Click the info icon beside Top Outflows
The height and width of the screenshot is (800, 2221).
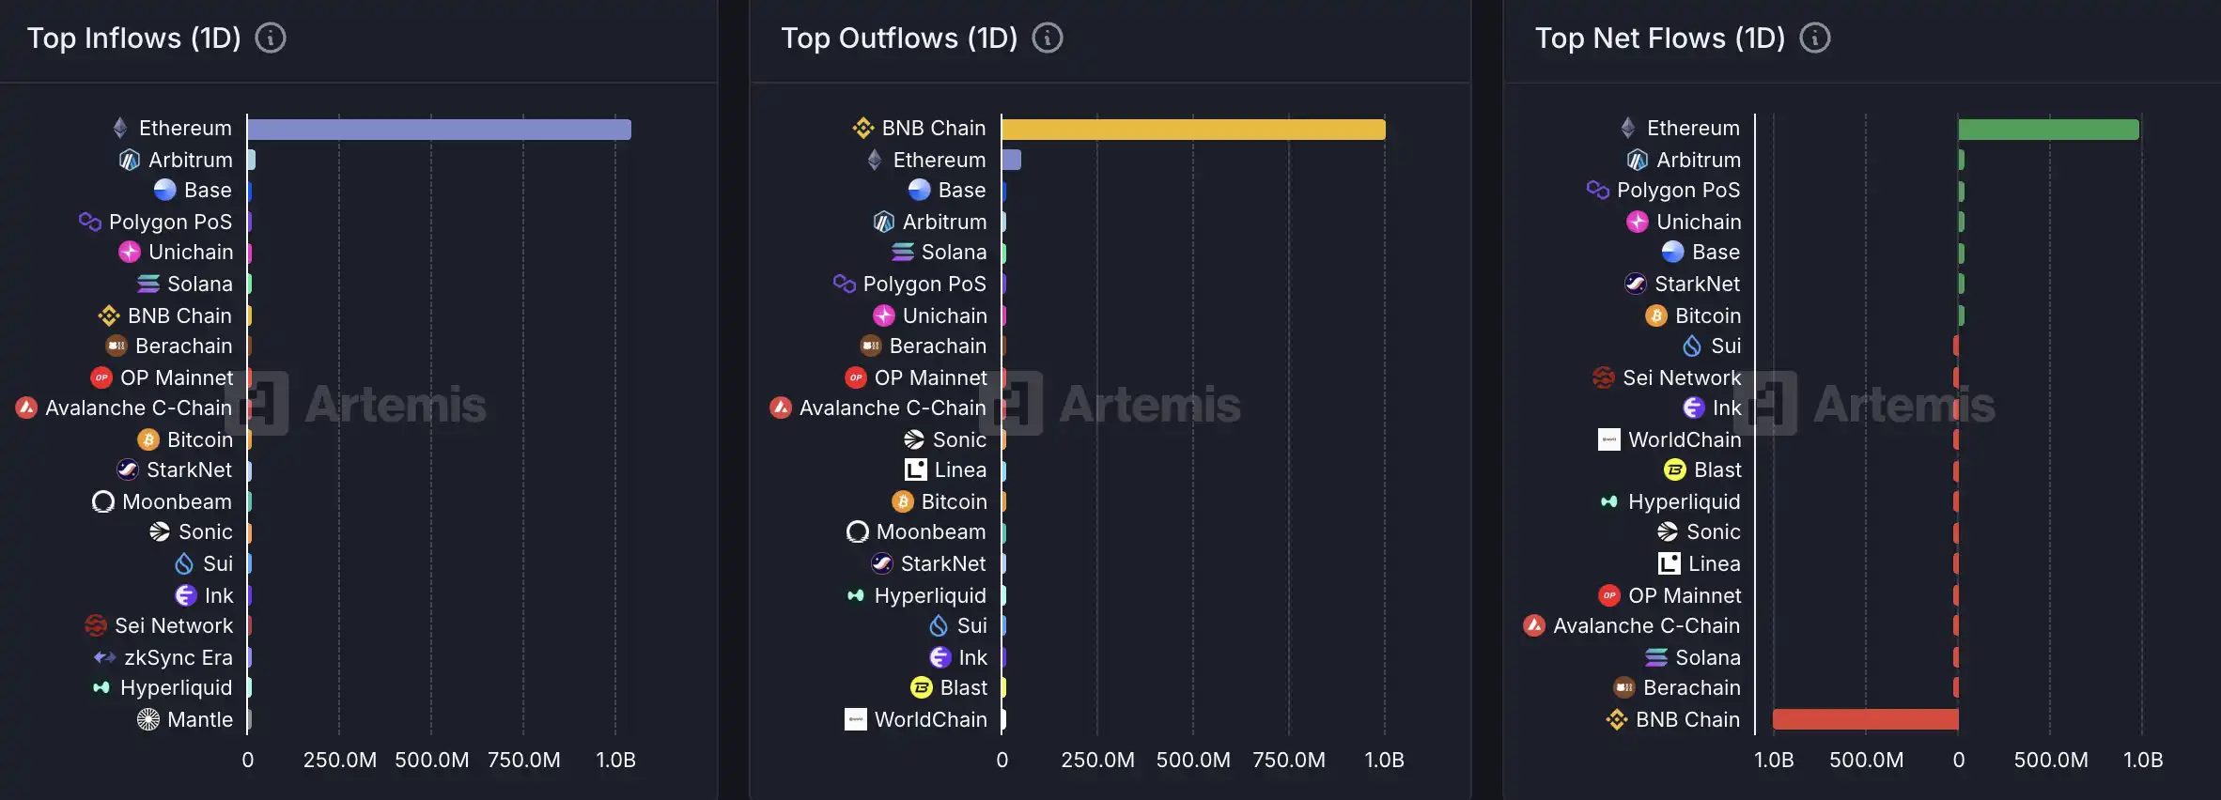coord(1048,38)
